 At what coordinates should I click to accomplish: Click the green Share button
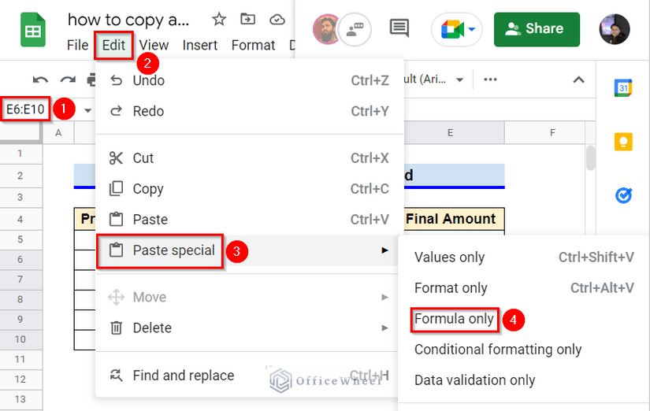tap(536, 29)
